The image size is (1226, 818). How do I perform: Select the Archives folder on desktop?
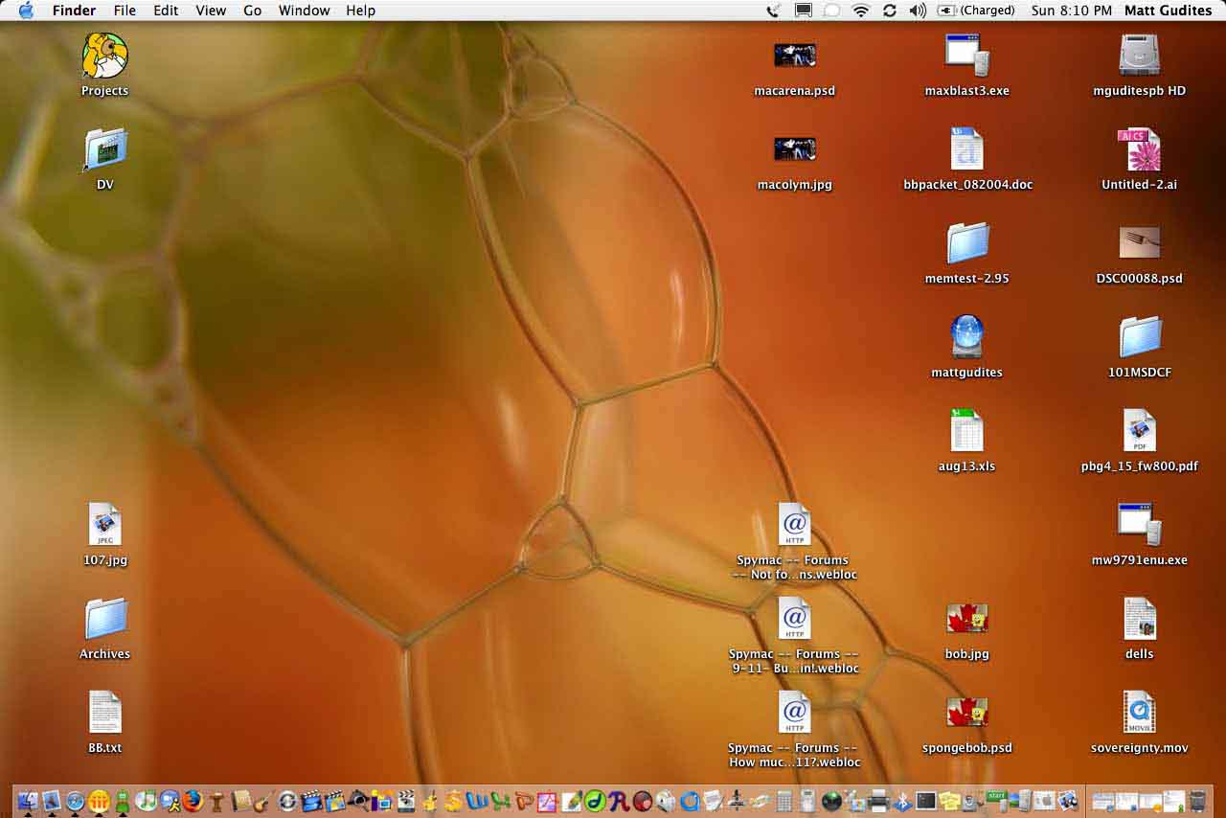(x=105, y=620)
